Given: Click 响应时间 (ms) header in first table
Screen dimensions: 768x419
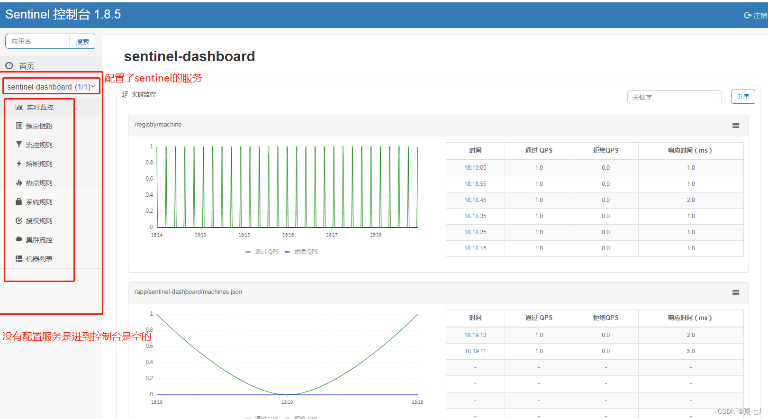Looking at the screenshot, I should (690, 150).
